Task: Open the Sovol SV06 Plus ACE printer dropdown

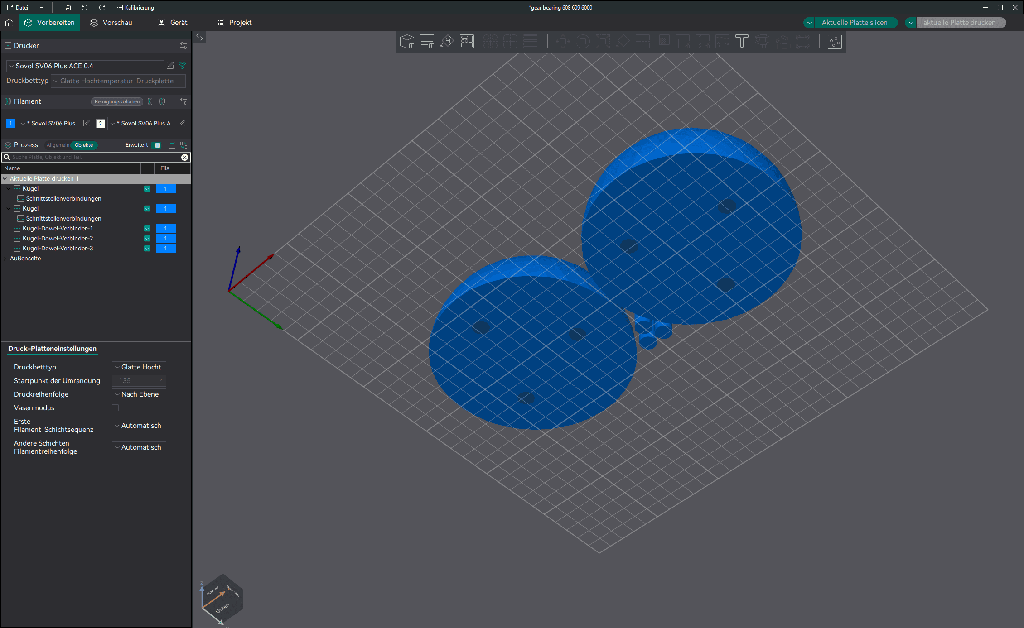Action: 85,66
